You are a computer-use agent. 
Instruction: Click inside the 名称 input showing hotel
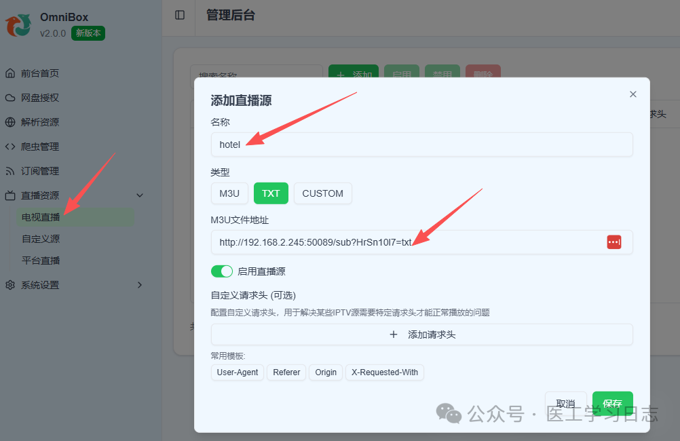(x=421, y=145)
